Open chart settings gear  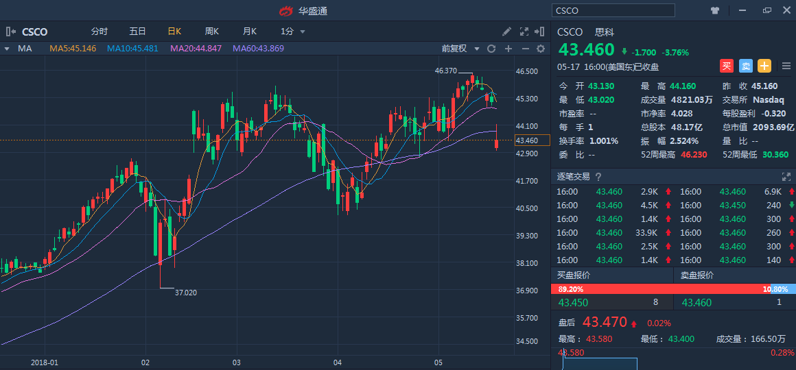click(x=541, y=49)
